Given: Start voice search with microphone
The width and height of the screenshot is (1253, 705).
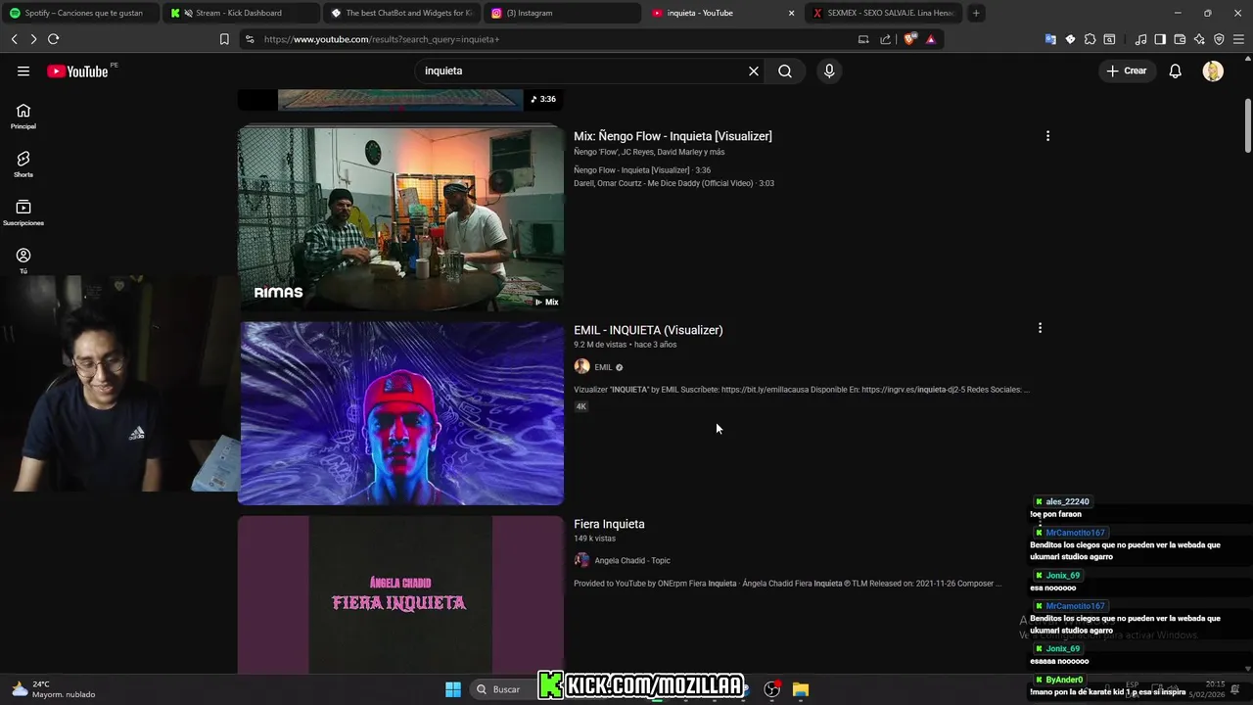Looking at the screenshot, I should pos(829,70).
